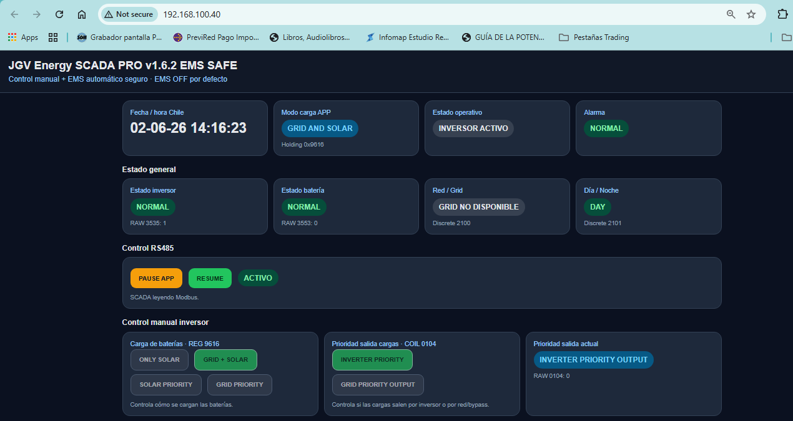
Task: Select SOLAR PRIORITY charge mode
Action: coord(166,385)
